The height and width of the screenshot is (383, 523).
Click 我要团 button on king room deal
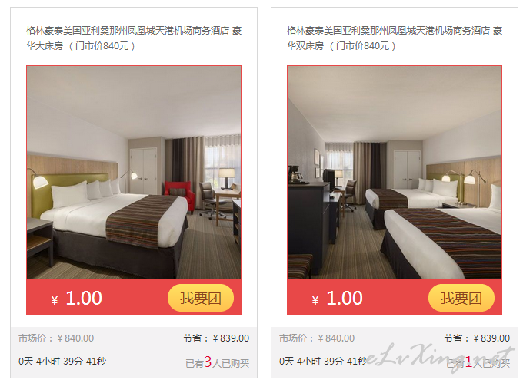coord(201,298)
